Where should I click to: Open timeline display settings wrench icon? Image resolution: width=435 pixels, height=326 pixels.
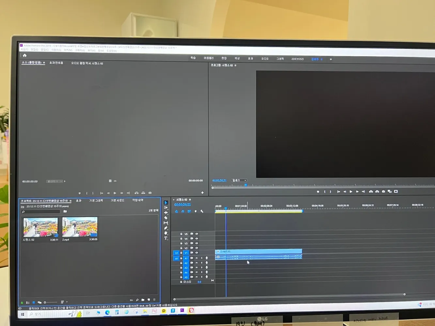[x=202, y=211]
